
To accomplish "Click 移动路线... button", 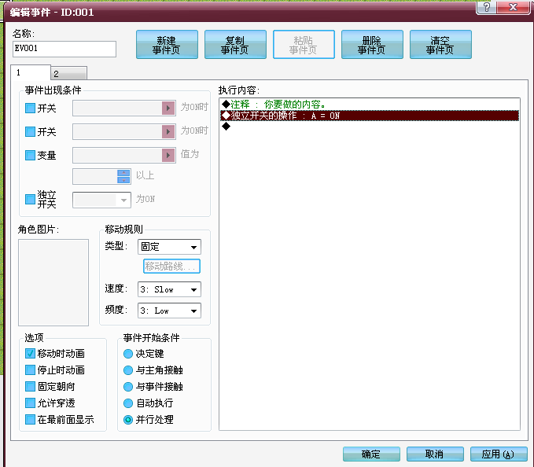I will coord(171,267).
